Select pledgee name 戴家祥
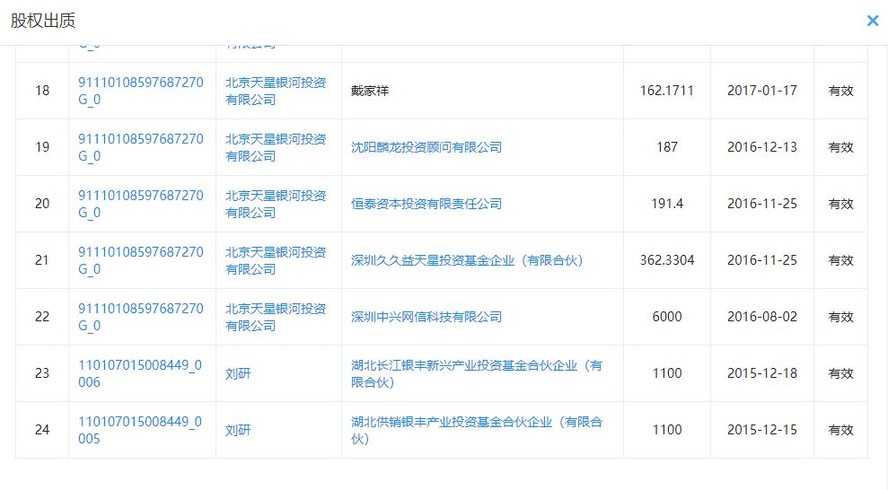888x490 pixels. coord(370,92)
